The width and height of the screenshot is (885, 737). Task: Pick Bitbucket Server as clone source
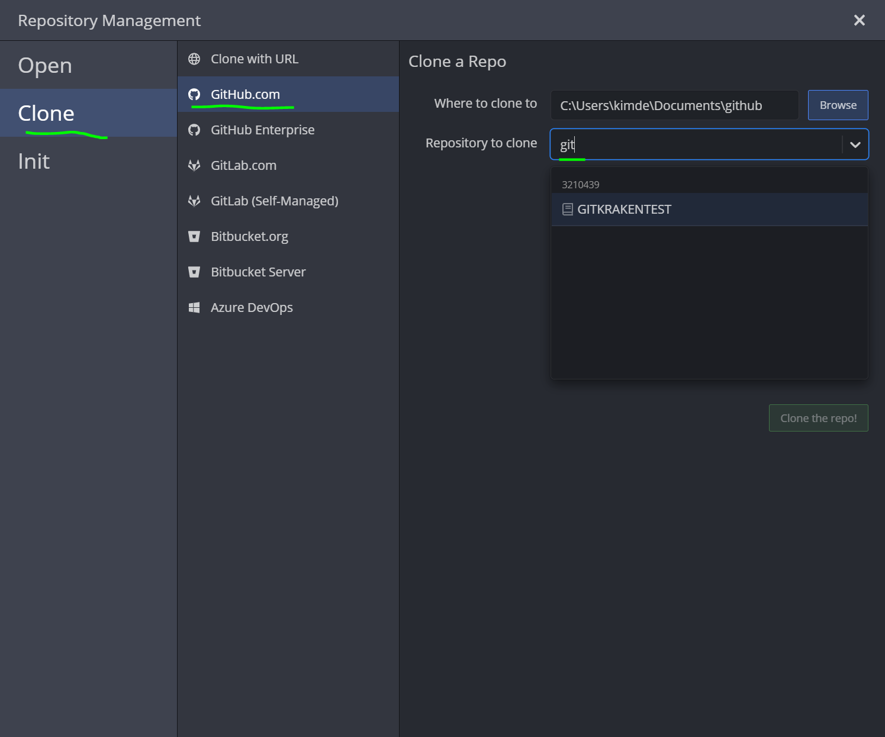tap(288, 272)
